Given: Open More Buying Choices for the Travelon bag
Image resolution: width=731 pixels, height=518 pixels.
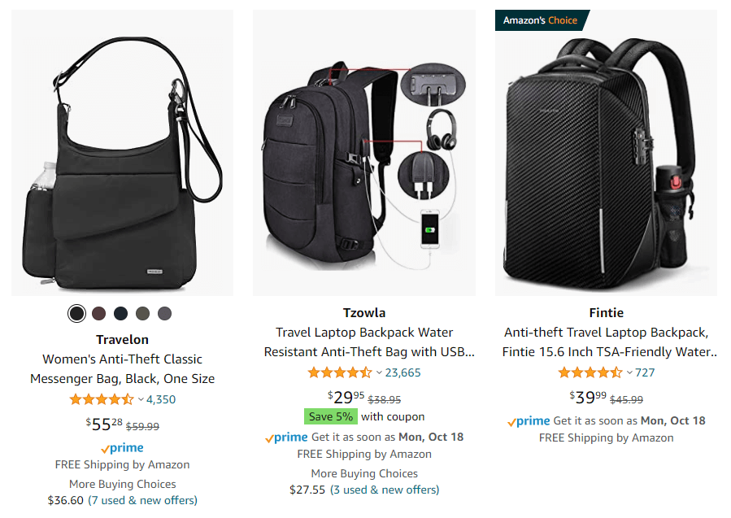Looking at the screenshot, I should click(122, 483).
